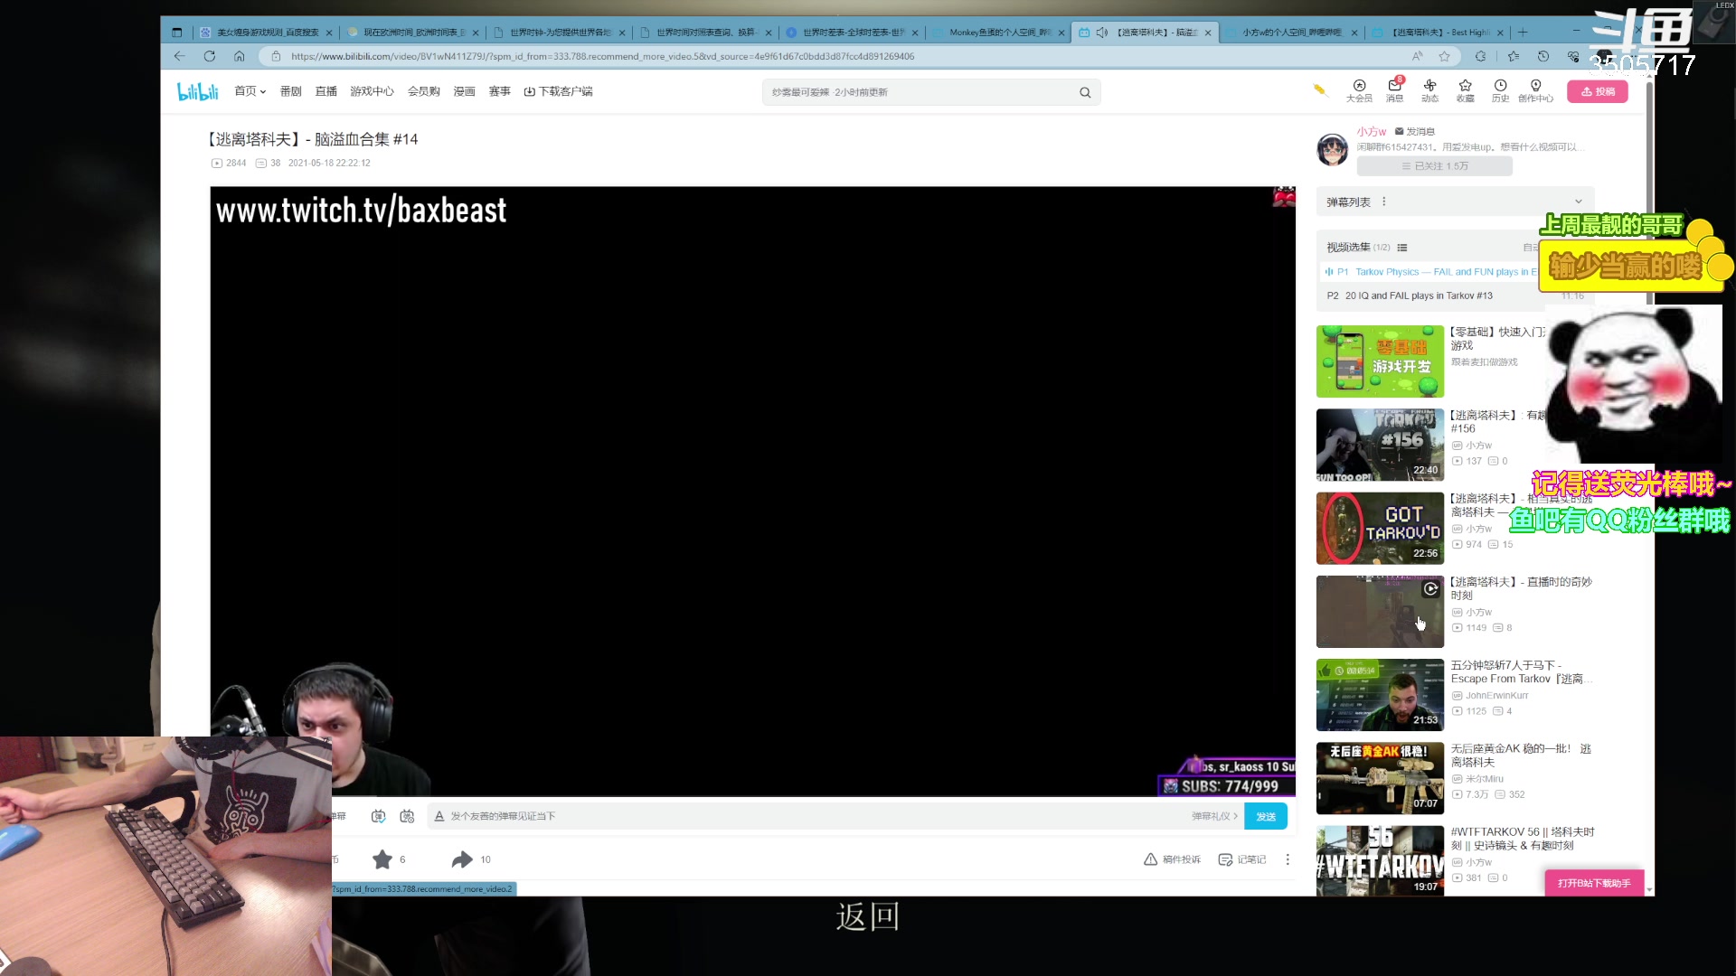Click 记笔记 notes button

[x=1241, y=859]
